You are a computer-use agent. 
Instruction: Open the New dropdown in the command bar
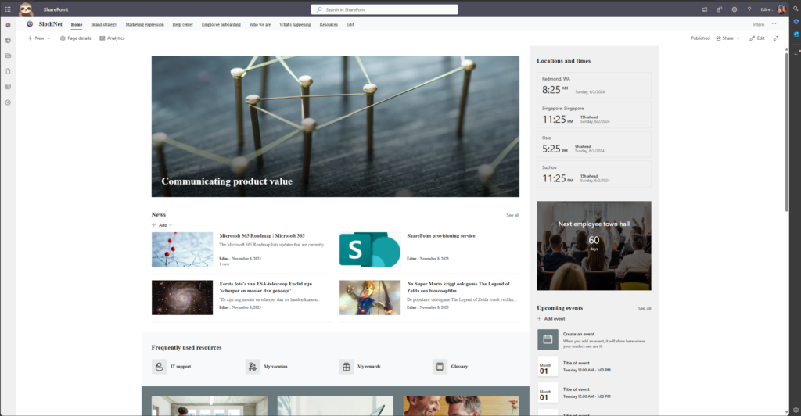39,38
